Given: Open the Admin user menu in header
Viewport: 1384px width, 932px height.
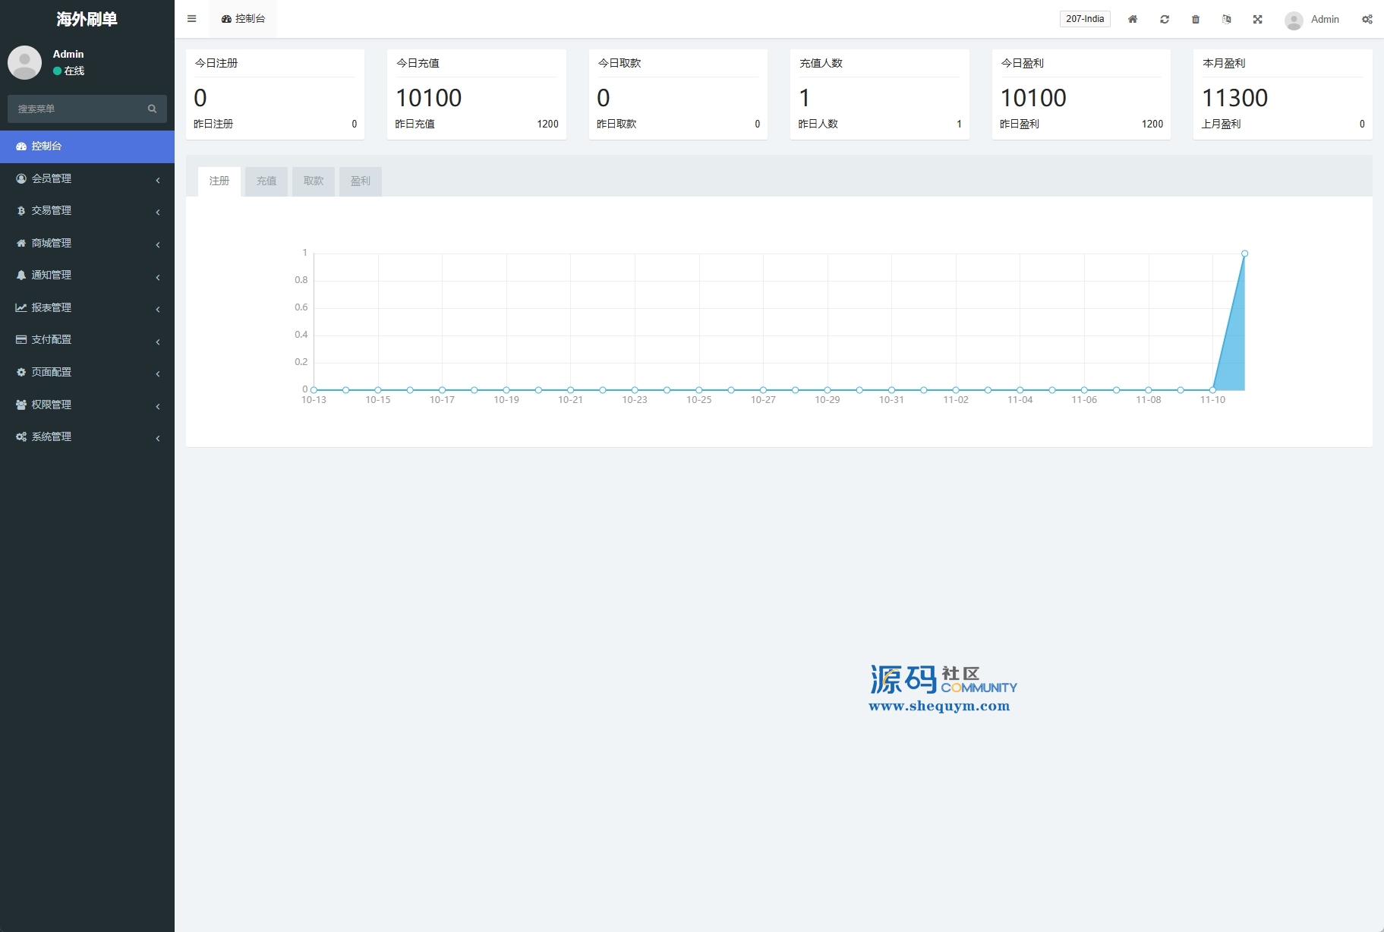Looking at the screenshot, I should [x=1313, y=19].
